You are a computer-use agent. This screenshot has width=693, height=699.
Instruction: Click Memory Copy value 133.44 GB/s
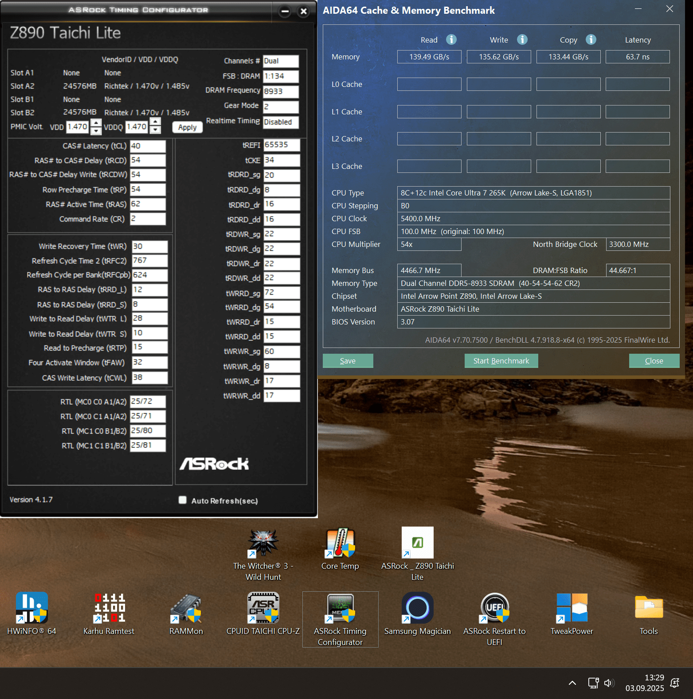568,57
